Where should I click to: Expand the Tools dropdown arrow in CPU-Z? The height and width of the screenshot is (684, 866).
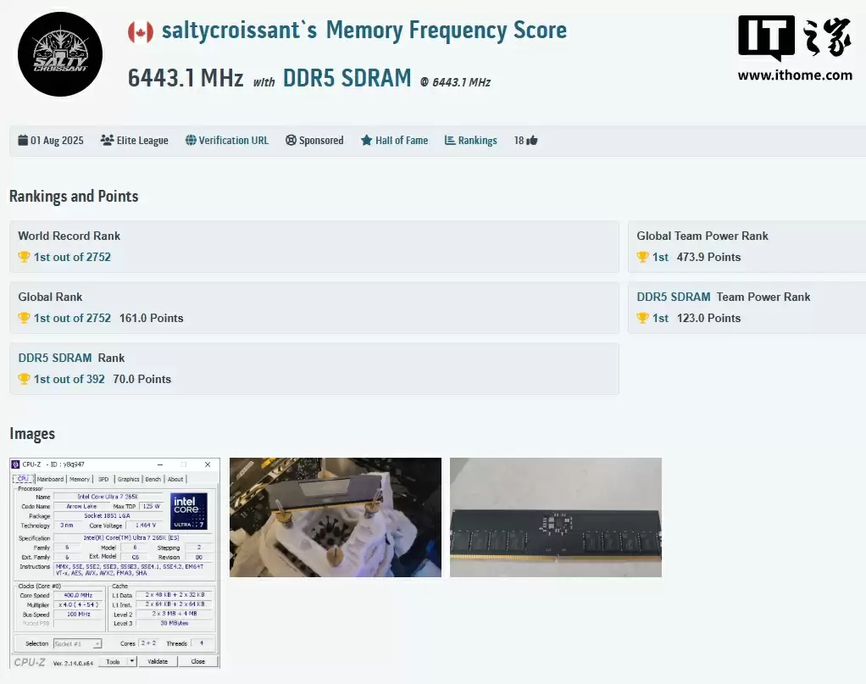coord(132,661)
